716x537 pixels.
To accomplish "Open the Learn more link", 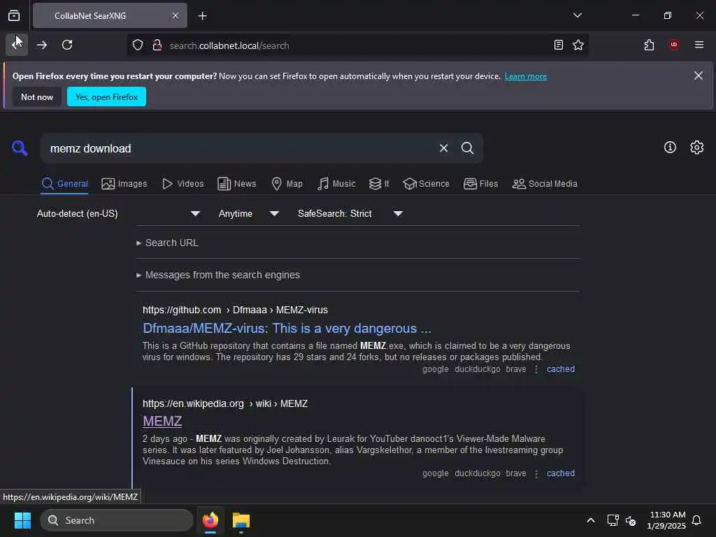I will pyautogui.click(x=526, y=76).
